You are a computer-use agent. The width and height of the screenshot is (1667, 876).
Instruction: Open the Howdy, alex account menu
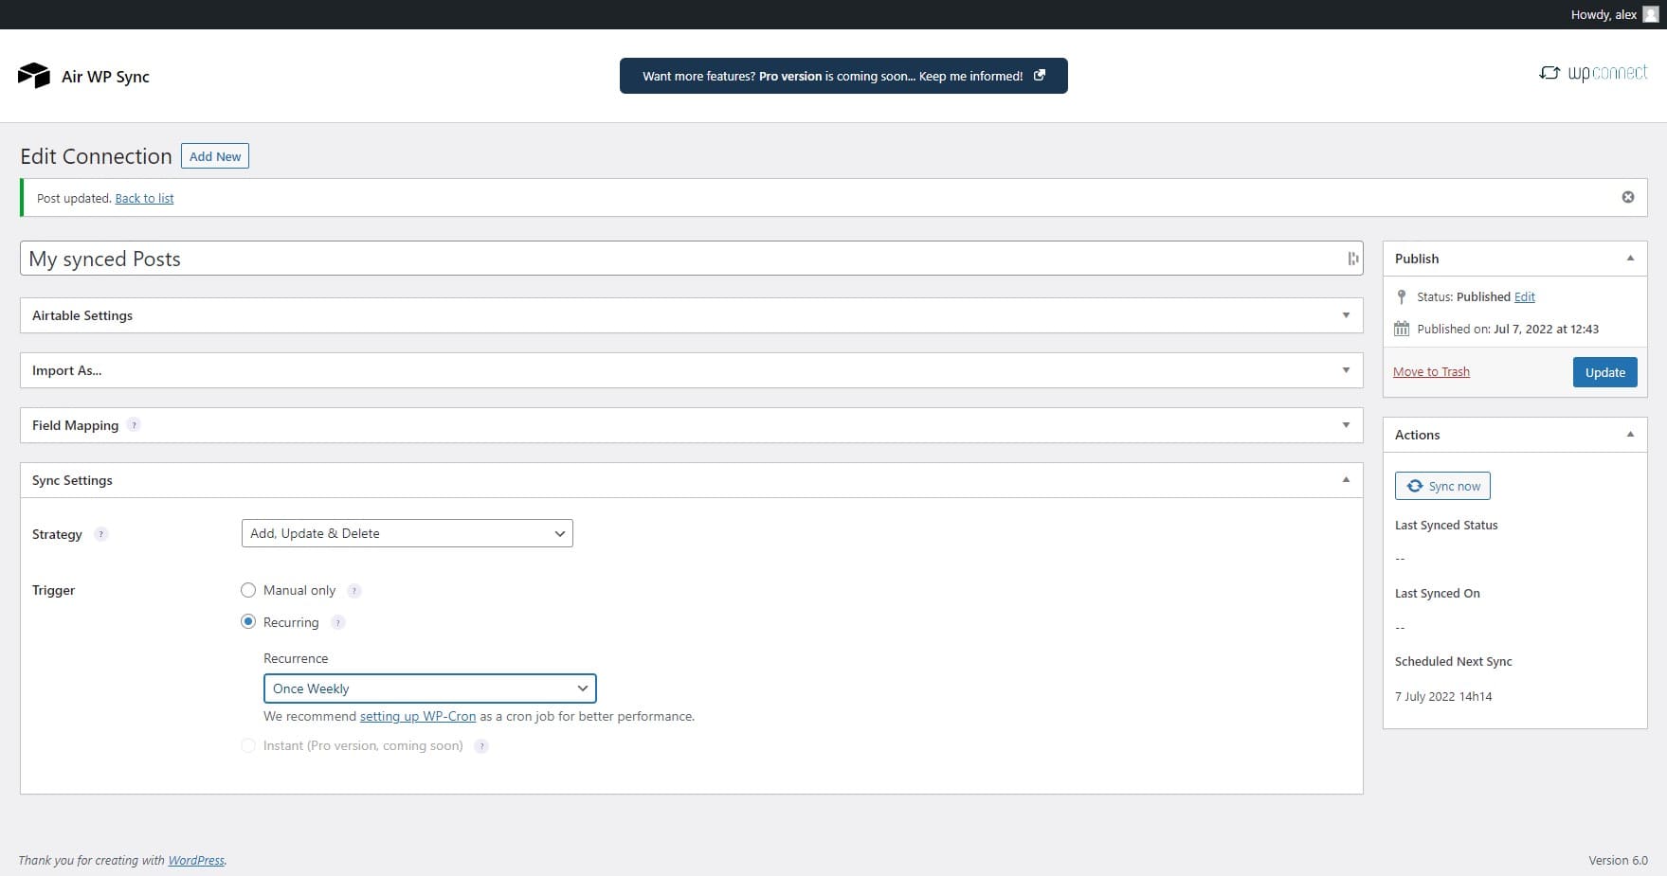click(1614, 14)
